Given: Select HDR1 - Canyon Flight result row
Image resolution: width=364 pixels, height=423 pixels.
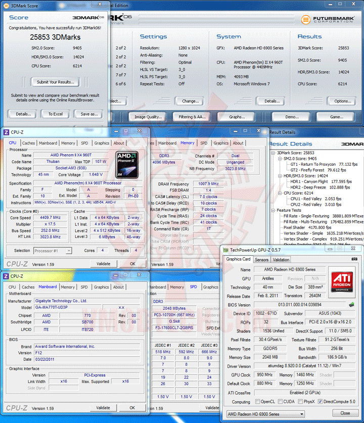Looking at the screenshot, I should (321, 181).
